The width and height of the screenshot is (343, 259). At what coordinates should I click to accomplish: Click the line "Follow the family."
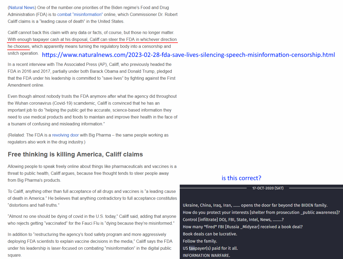[200, 241]
